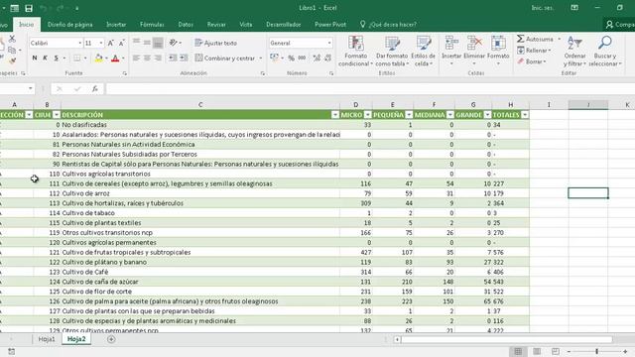Open the MICRO column filter dropdown
This screenshot has width=635, height=357.
tap(368, 115)
